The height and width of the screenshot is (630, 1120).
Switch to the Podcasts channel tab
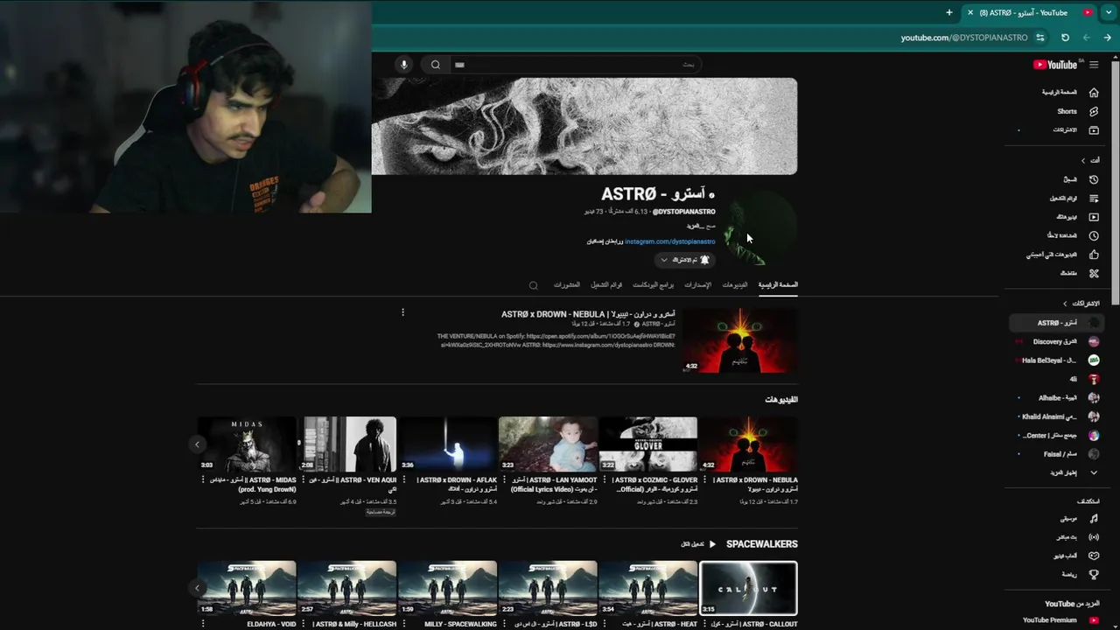coord(654,284)
